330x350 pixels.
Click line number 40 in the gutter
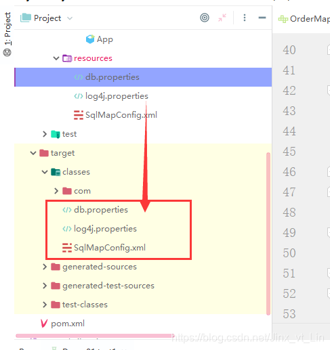tap(289, 50)
